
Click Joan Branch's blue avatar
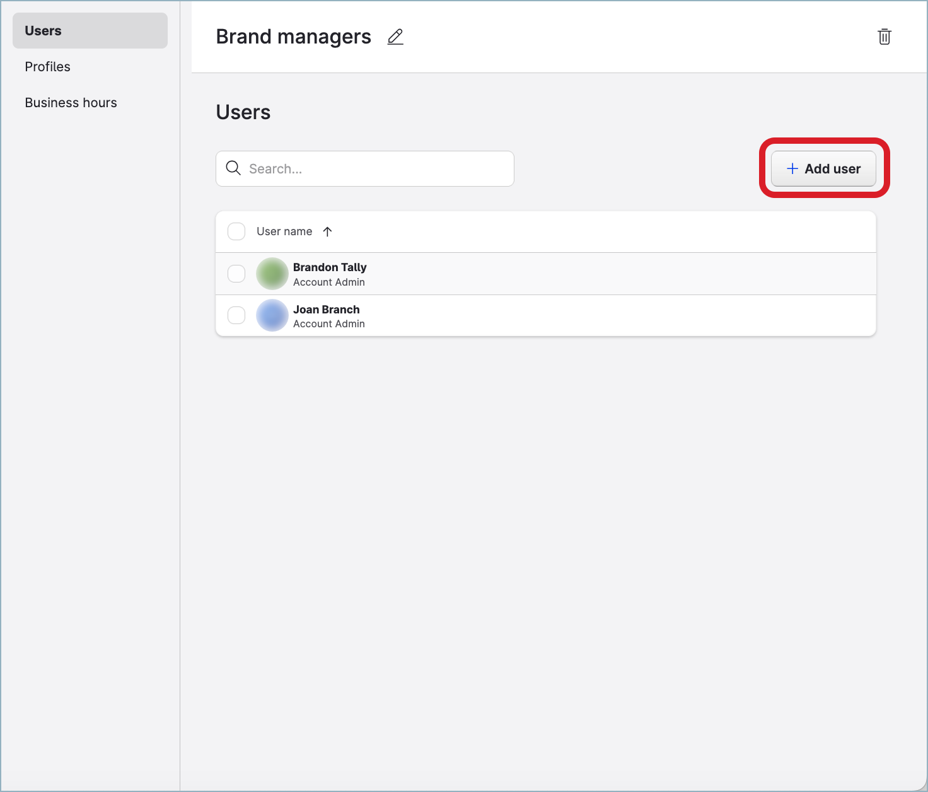pos(272,315)
